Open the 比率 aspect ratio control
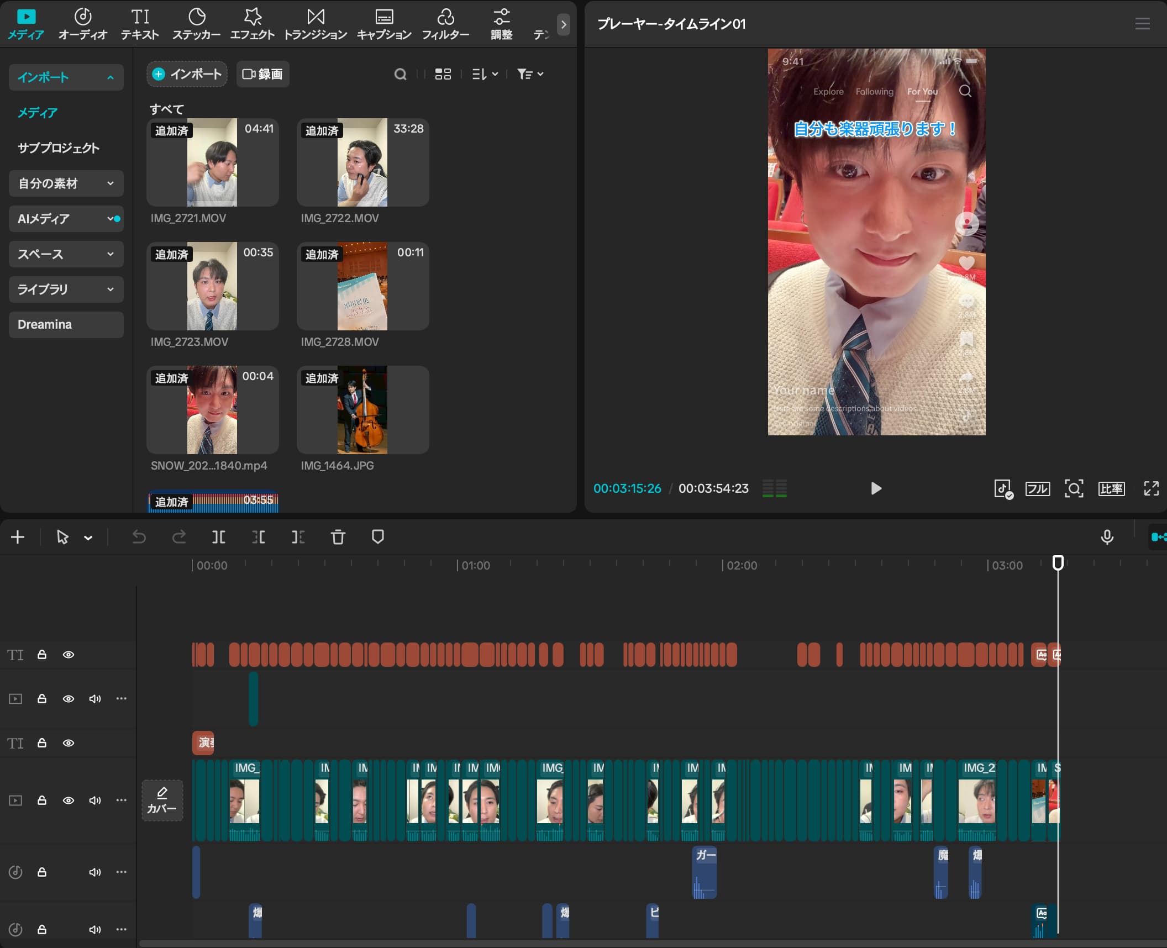This screenshot has height=948, width=1167. click(x=1111, y=488)
